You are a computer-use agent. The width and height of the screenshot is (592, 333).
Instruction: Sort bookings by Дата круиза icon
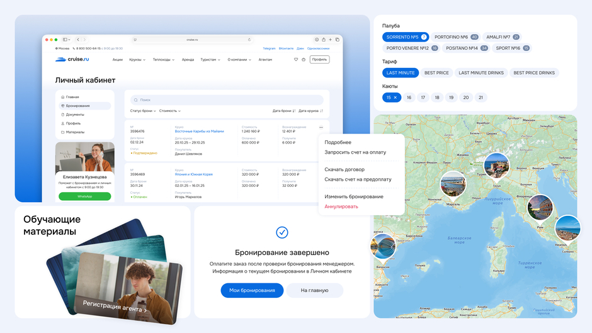[321, 111]
